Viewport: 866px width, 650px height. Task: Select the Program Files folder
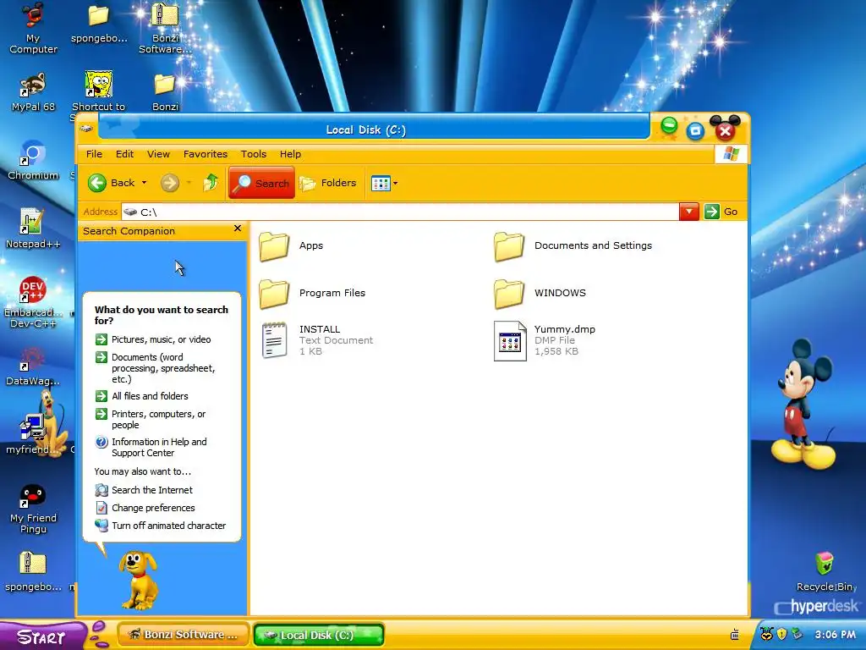click(x=312, y=294)
